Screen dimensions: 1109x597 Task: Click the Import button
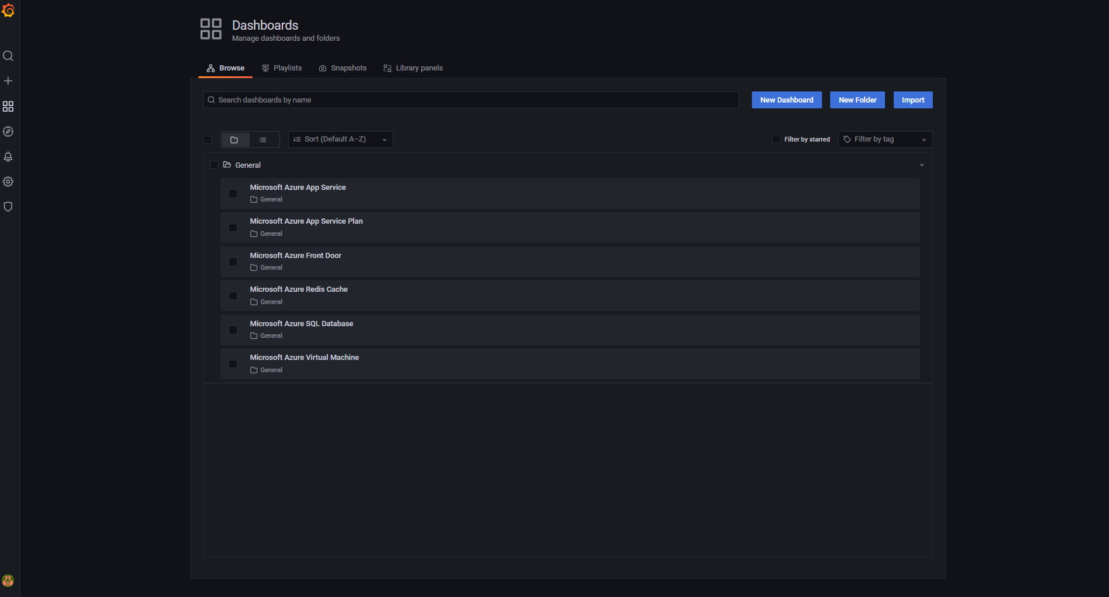click(x=913, y=100)
